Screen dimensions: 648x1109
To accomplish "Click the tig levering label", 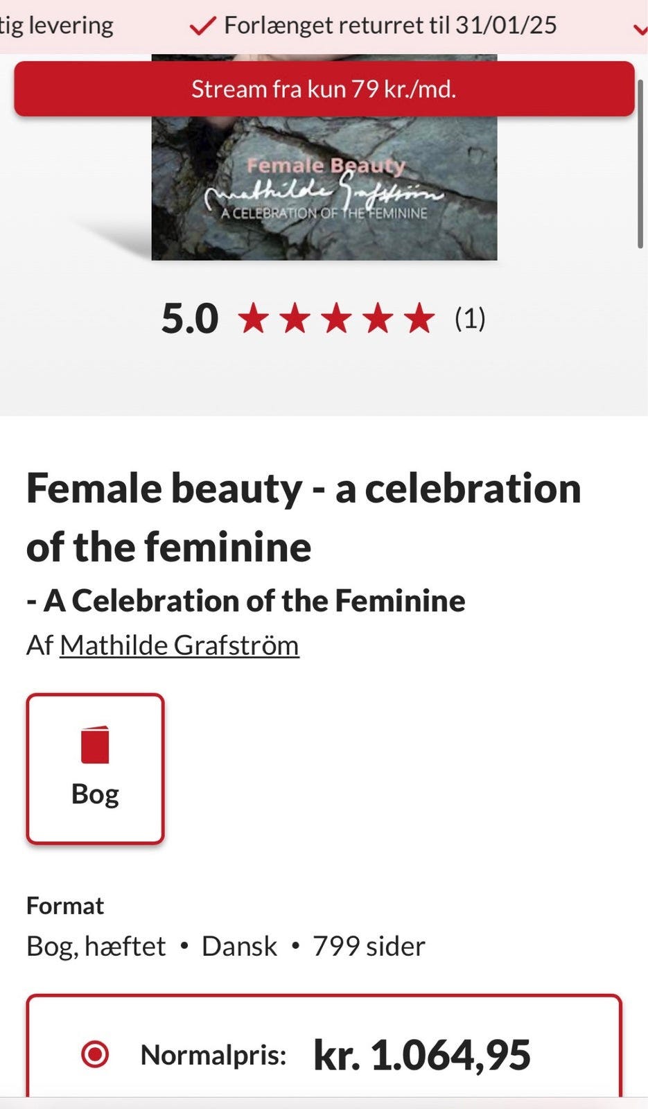I will (x=55, y=25).
